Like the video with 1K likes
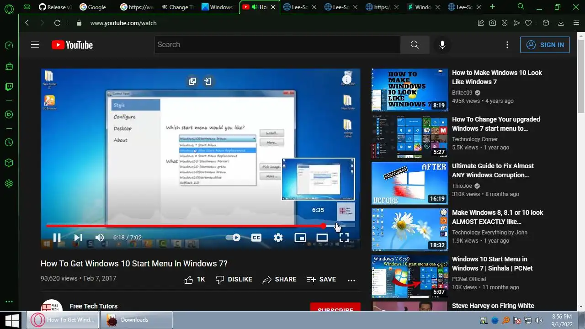The image size is (585, 329). coord(194,280)
